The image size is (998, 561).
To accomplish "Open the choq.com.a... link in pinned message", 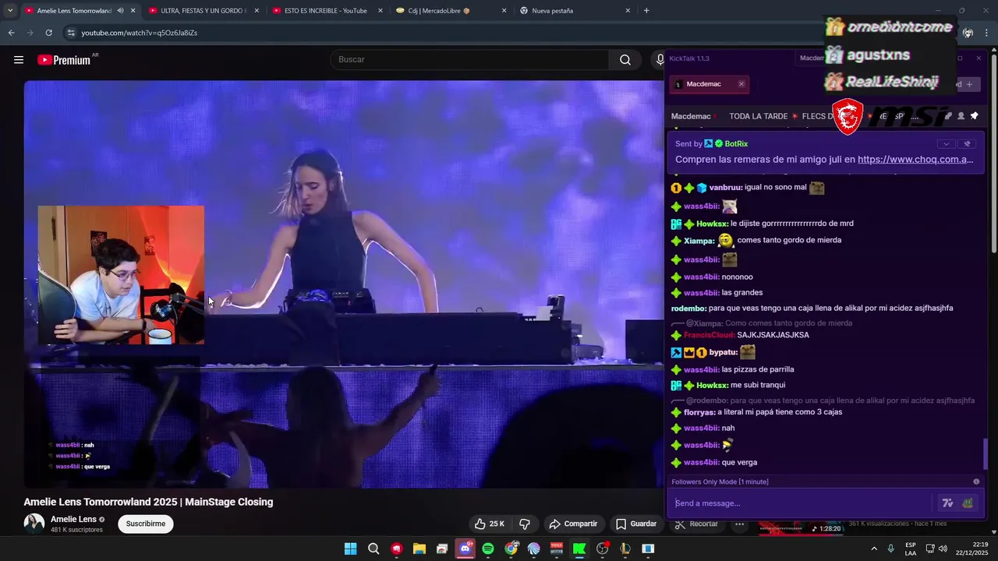I will (x=915, y=159).
